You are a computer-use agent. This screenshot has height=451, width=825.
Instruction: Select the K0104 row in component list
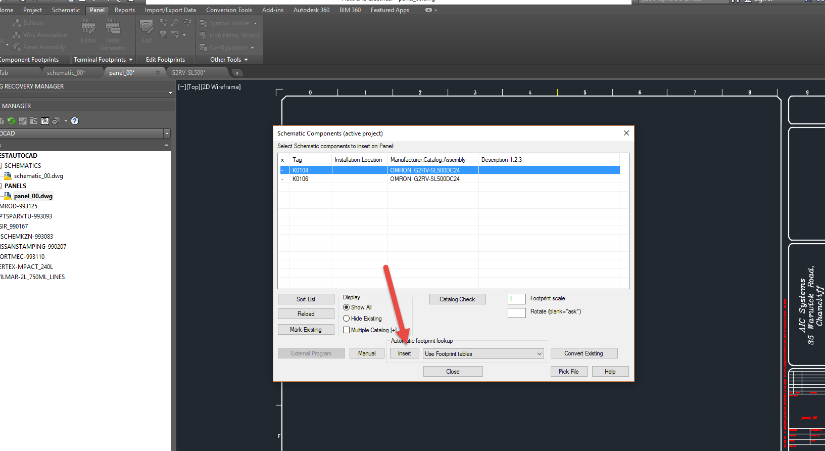pyautogui.click(x=450, y=170)
